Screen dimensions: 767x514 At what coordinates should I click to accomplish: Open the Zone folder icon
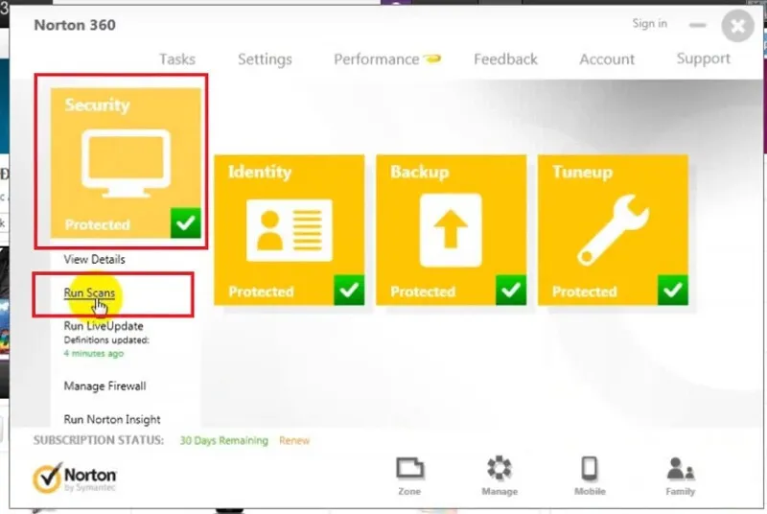pyautogui.click(x=409, y=468)
